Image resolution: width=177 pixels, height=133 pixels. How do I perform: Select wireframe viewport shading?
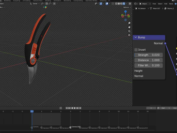(116, 4)
